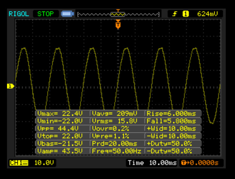
Task: Click the STOP run status indicator
Action: 46,14
